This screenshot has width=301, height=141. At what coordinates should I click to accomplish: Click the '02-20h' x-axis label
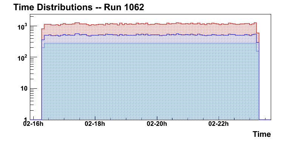[157, 124]
